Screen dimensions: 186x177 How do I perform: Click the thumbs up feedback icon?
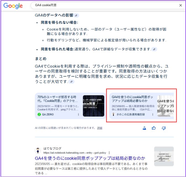click(x=154, y=128)
